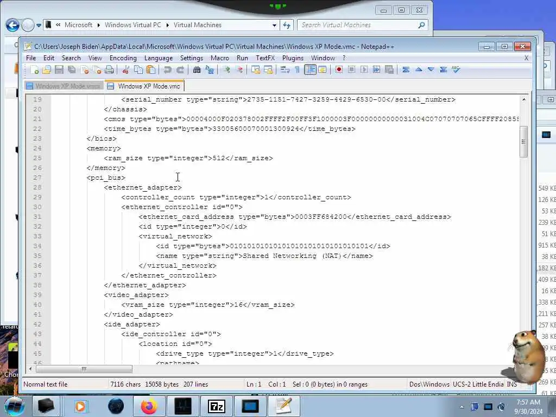Click Explorer Back button in Virtual Machines window
Viewport: 556px width, 417px height.
point(13,25)
